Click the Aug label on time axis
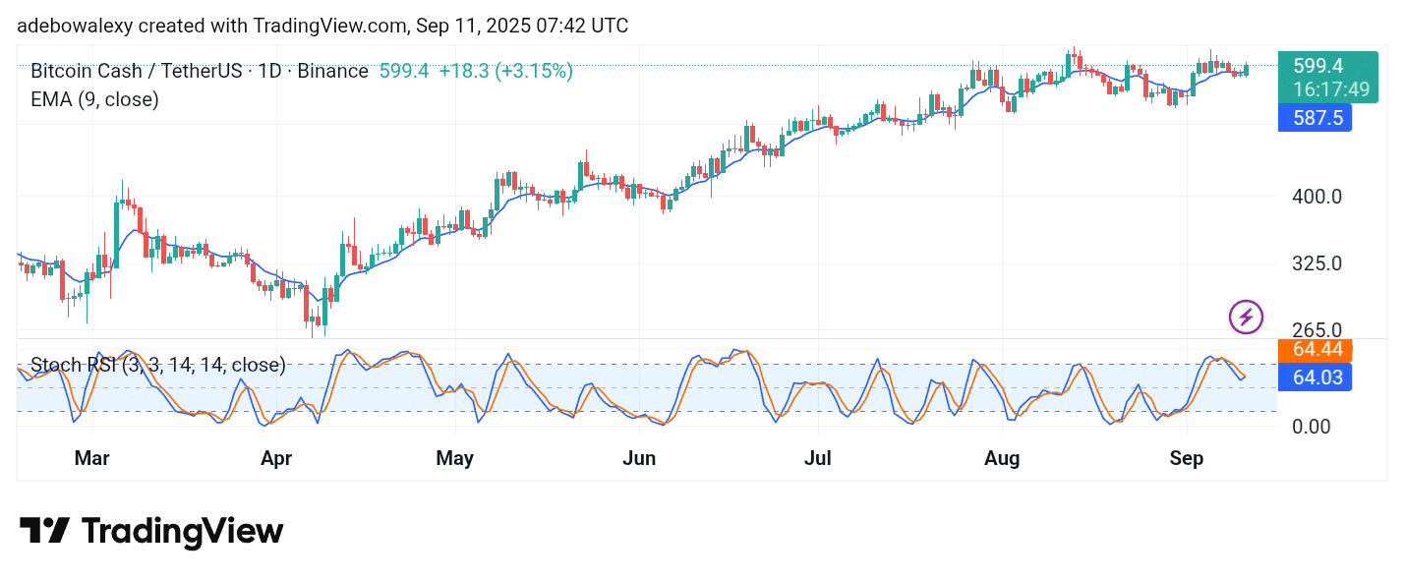The width and height of the screenshot is (1404, 581). (1002, 458)
